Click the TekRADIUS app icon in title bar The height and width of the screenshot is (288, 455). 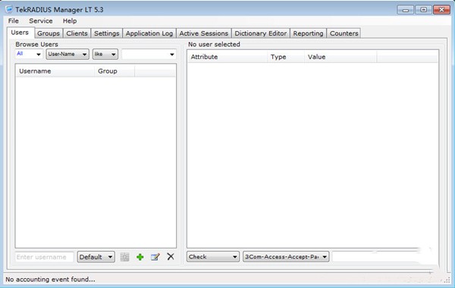(x=9, y=9)
